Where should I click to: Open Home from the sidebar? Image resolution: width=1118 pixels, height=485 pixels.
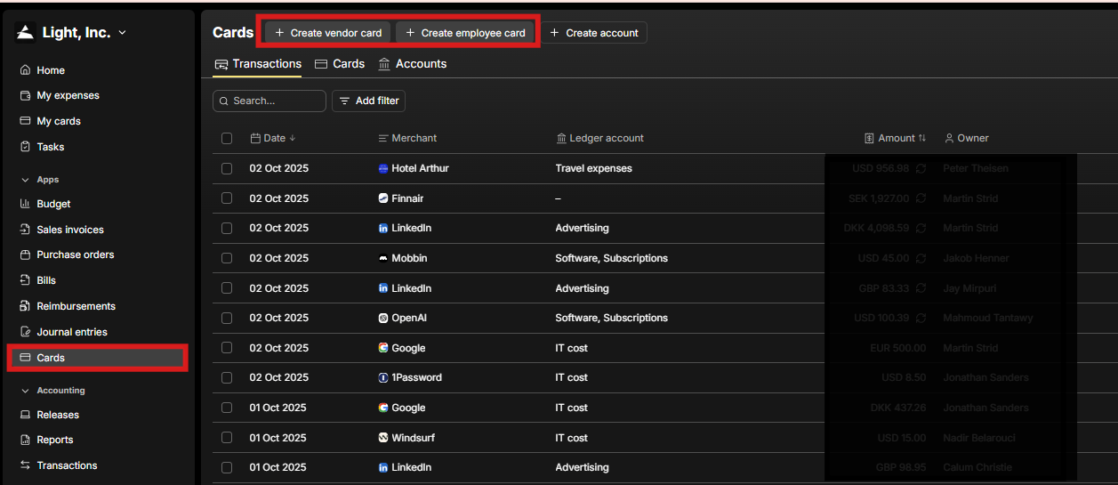pos(51,70)
